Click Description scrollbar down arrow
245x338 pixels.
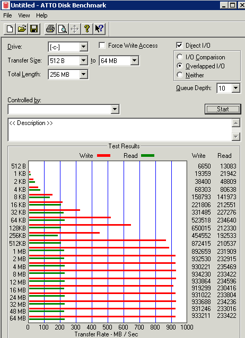(235, 137)
